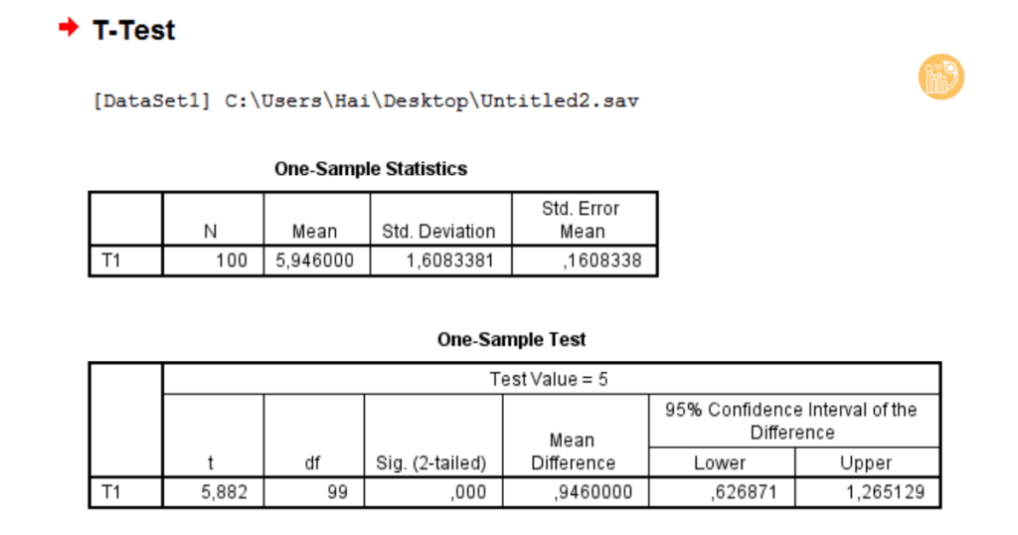Select the df value 99 cell
This screenshot has height=535, width=1018.
coord(337,492)
